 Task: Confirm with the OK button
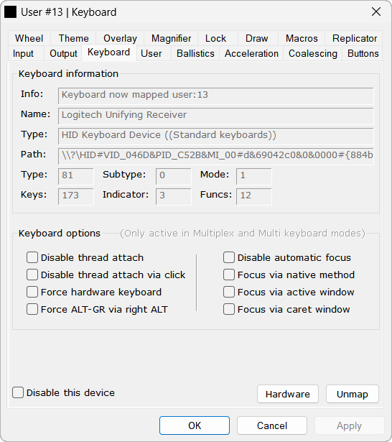(x=195, y=425)
